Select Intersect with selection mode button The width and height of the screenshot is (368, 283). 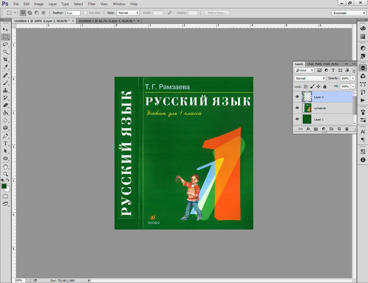point(43,13)
